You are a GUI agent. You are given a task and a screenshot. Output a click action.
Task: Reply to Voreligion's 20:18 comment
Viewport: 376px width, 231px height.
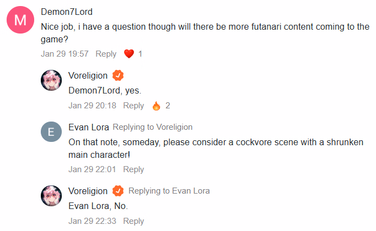(133, 106)
